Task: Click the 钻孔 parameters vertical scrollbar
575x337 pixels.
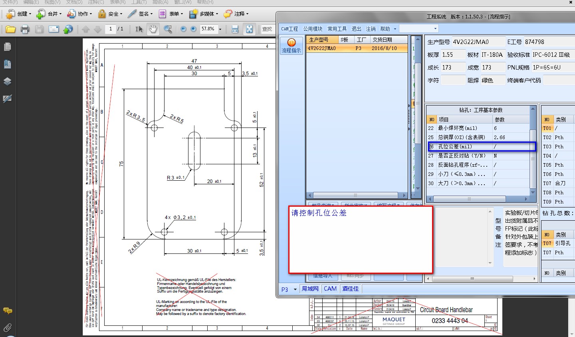Action: (533, 151)
